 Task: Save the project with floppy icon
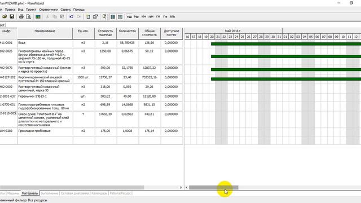click(12, 16)
